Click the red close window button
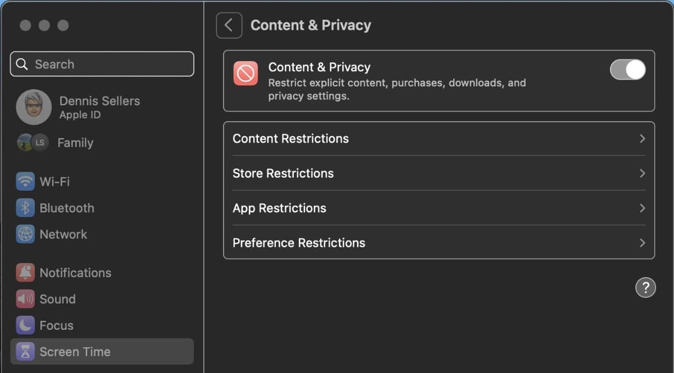Image resolution: width=674 pixels, height=373 pixels. [25, 25]
